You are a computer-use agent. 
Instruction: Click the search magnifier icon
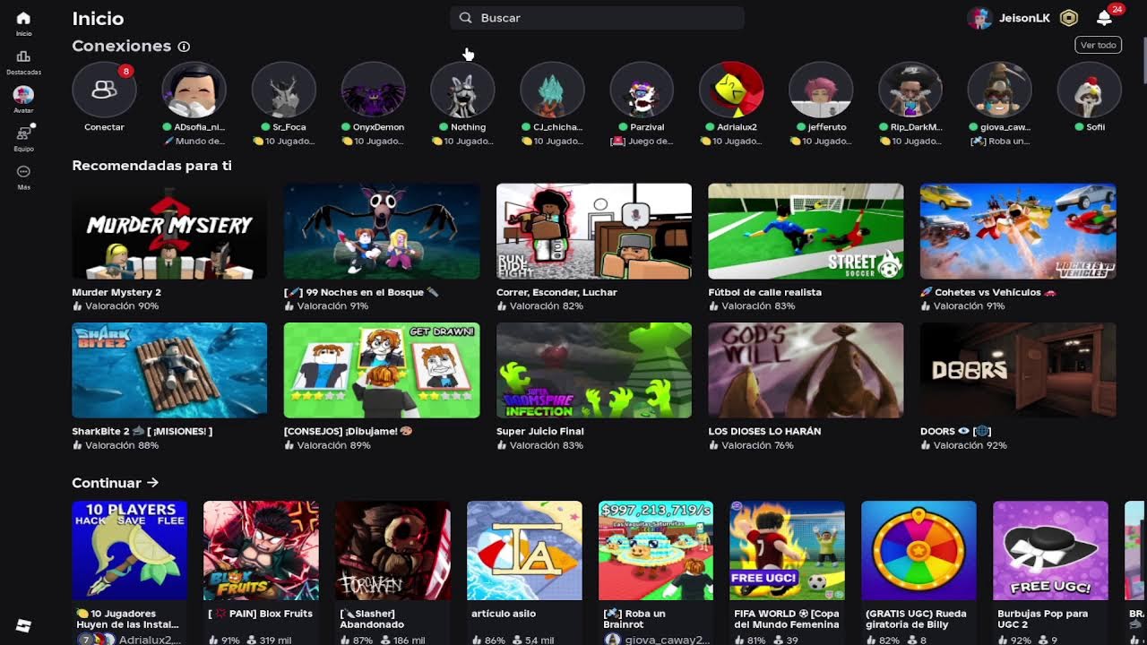click(x=465, y=18)
